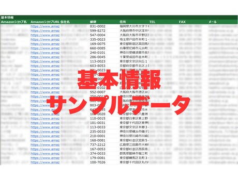Viewport: 238px width, 196px height.
Task: Click postal code cell 113-0033
Action: pos(98,127)
